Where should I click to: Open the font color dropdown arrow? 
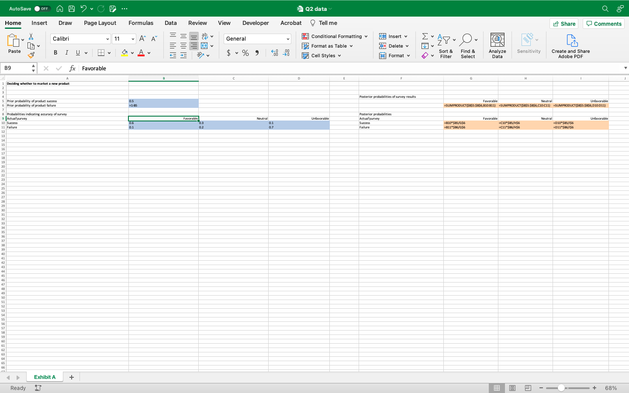[149, 53]
